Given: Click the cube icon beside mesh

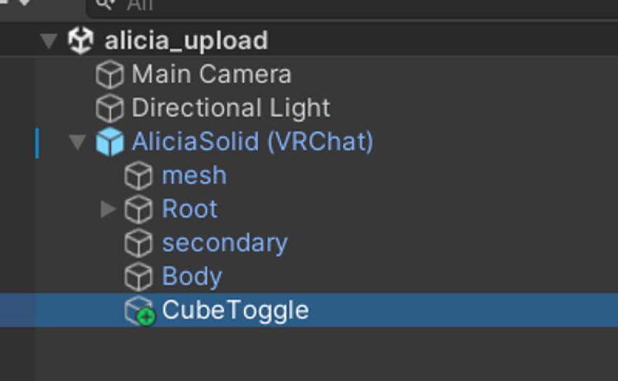Looking at the screenshot, I should [x=138, y=175].
